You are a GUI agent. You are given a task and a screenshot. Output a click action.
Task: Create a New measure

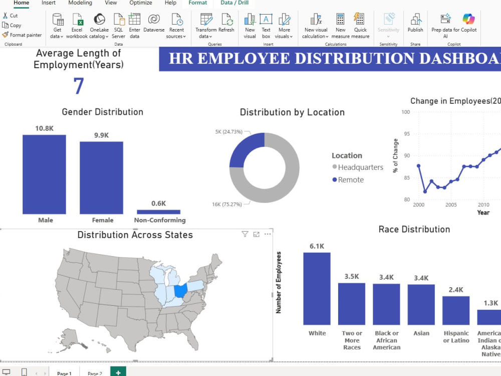pyautogui.click(x=340, y=26)
